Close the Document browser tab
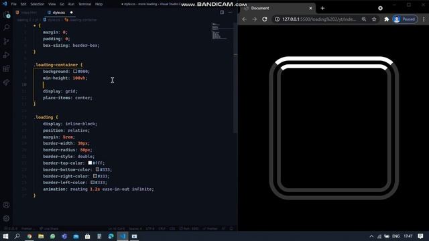Viewport: 429px width, 241px height. coord(310,8)
